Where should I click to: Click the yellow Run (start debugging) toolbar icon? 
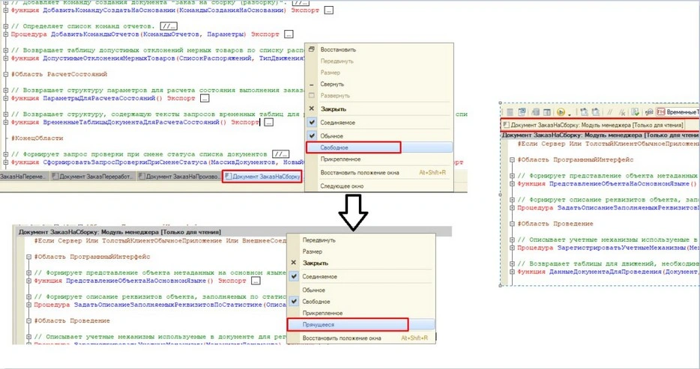560,112
